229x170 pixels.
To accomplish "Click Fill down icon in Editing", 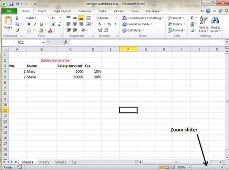I will pyautogui.click(x=192, y=24).
